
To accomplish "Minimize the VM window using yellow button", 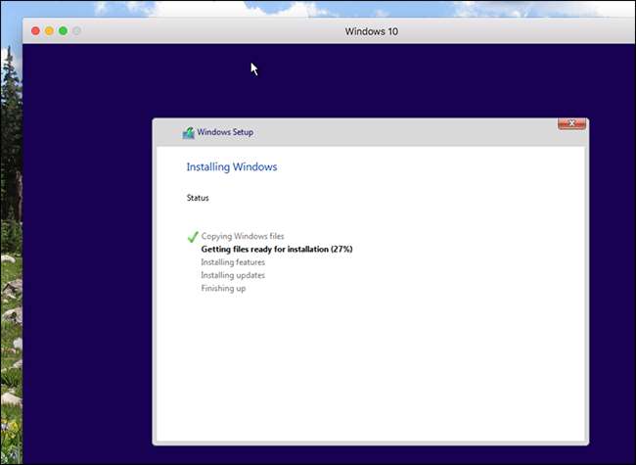I will coord(50,31).
